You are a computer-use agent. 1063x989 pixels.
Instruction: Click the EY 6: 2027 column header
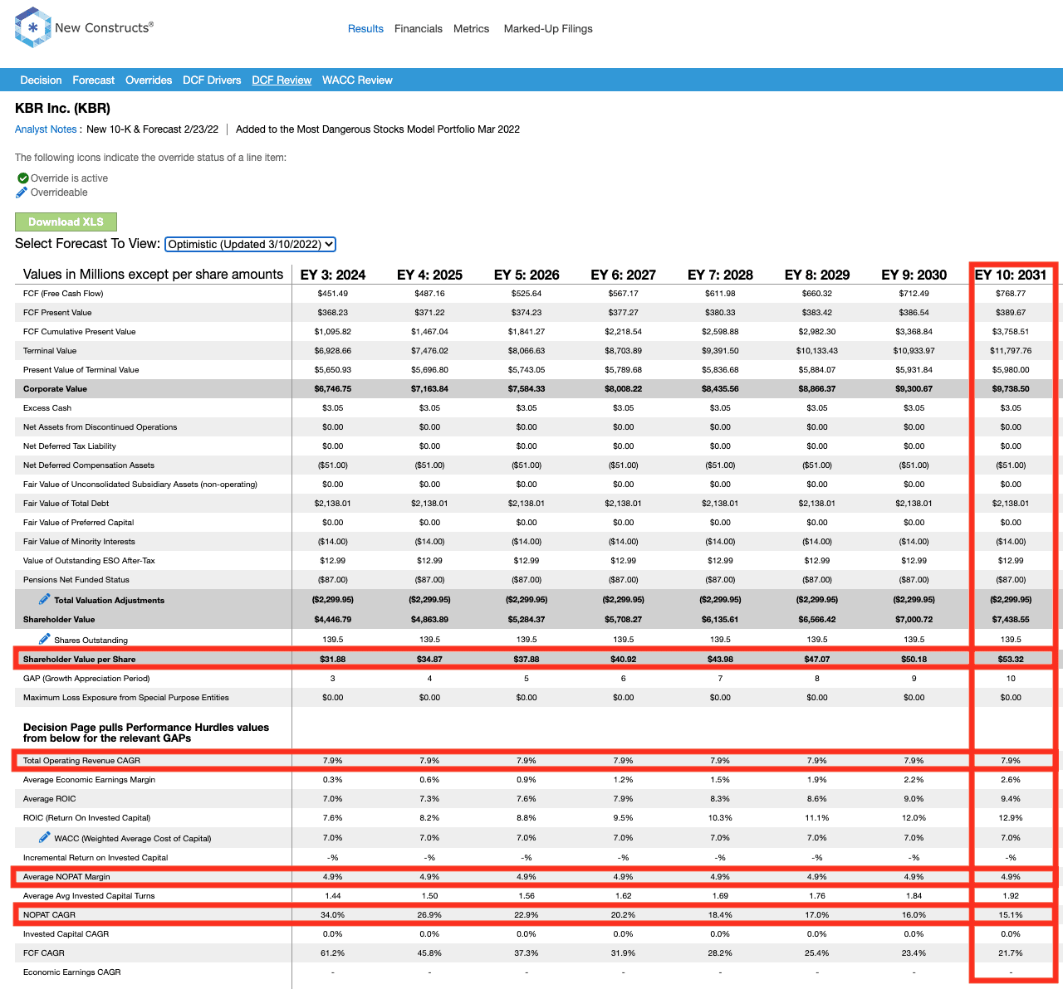(x=624, y=275)
